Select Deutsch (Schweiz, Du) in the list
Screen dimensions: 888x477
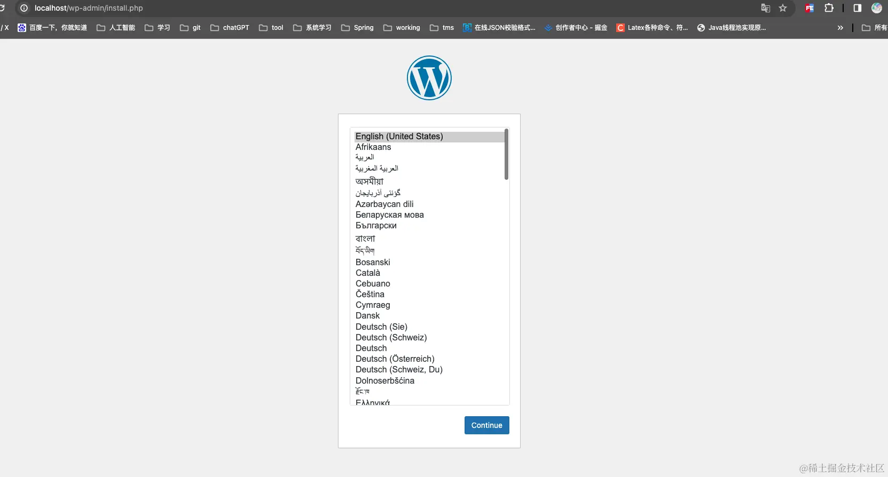pyautogui.click(x=429, y=370)
